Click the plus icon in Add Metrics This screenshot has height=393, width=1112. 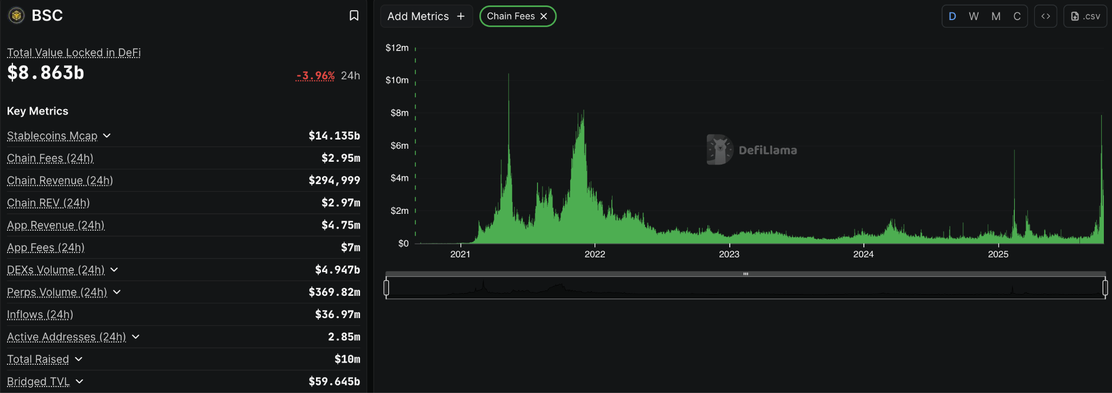[x=461, y=16]
